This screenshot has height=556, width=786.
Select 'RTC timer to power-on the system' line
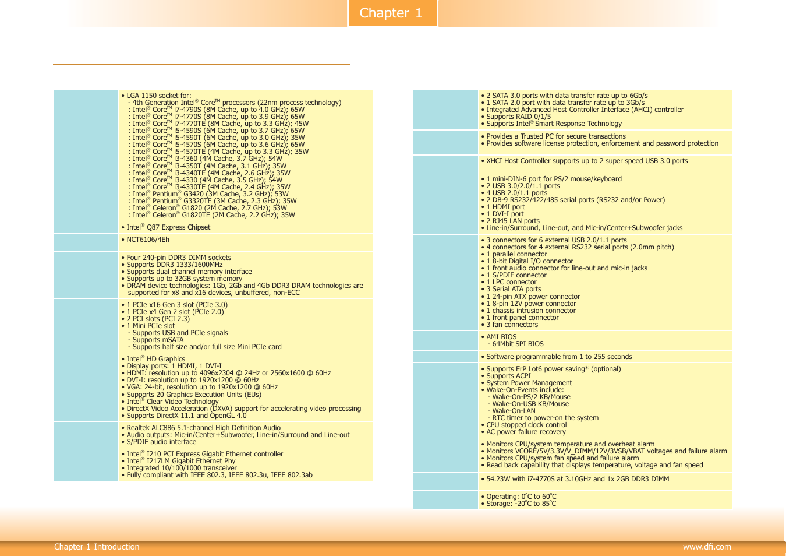543,418
